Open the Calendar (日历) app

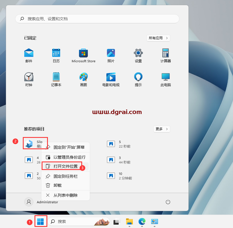pos(56,55)
